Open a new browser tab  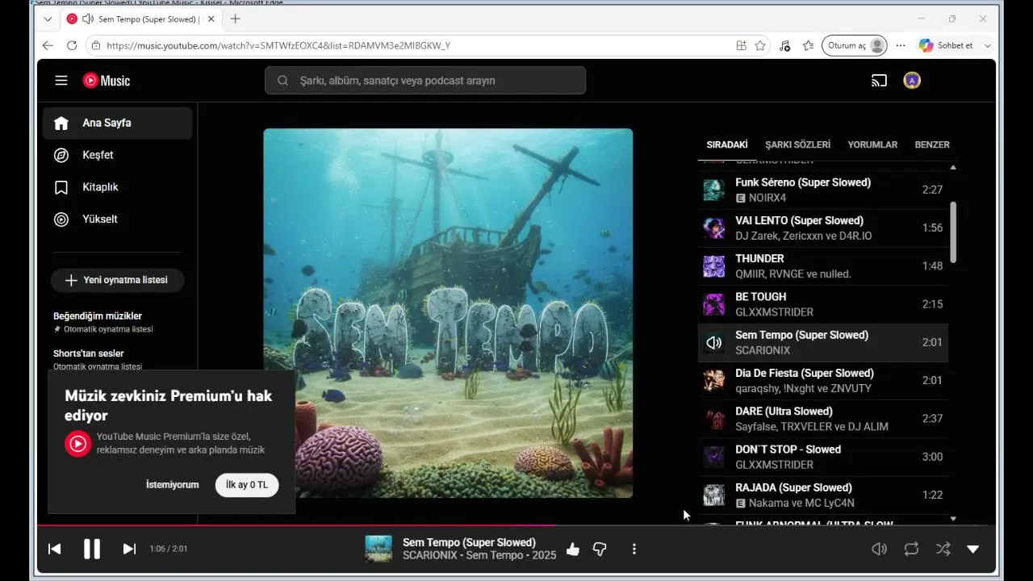point(235,19)
